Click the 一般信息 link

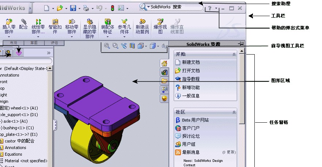[191, 96]
